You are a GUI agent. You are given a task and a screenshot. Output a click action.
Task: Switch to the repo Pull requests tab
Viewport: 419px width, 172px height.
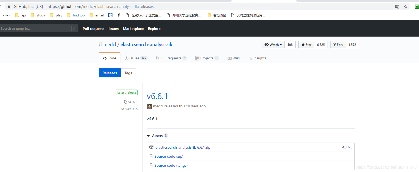pos(171,58)
